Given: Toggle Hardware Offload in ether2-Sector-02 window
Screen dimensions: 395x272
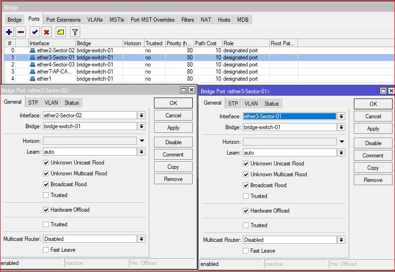Looking at the screenshot, I should [46, 210].
